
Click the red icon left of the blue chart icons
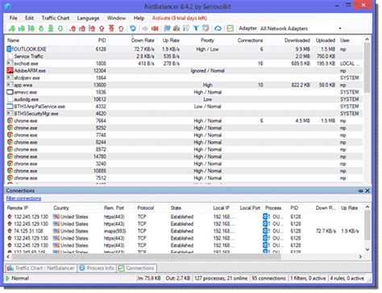155,28
